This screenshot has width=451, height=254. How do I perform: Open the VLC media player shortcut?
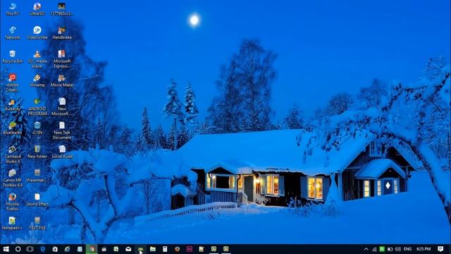[37, 59]
